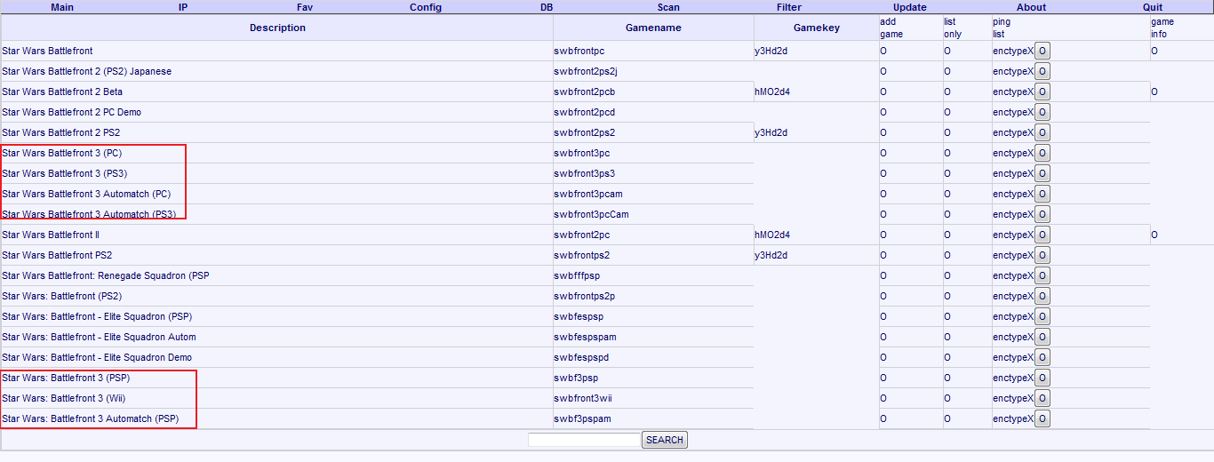Open game info O for Star Wars Battlefront II
The width and height of the screenshot is (1214, 462).
[x=1154, y=235]
